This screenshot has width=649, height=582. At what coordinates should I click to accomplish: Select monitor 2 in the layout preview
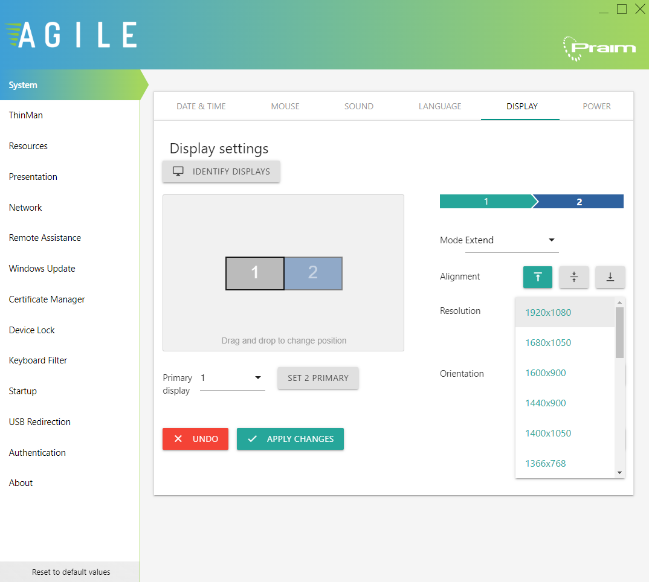click(314, 273)
